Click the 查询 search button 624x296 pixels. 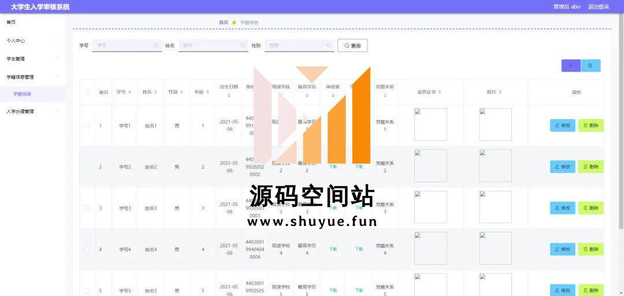352,46
